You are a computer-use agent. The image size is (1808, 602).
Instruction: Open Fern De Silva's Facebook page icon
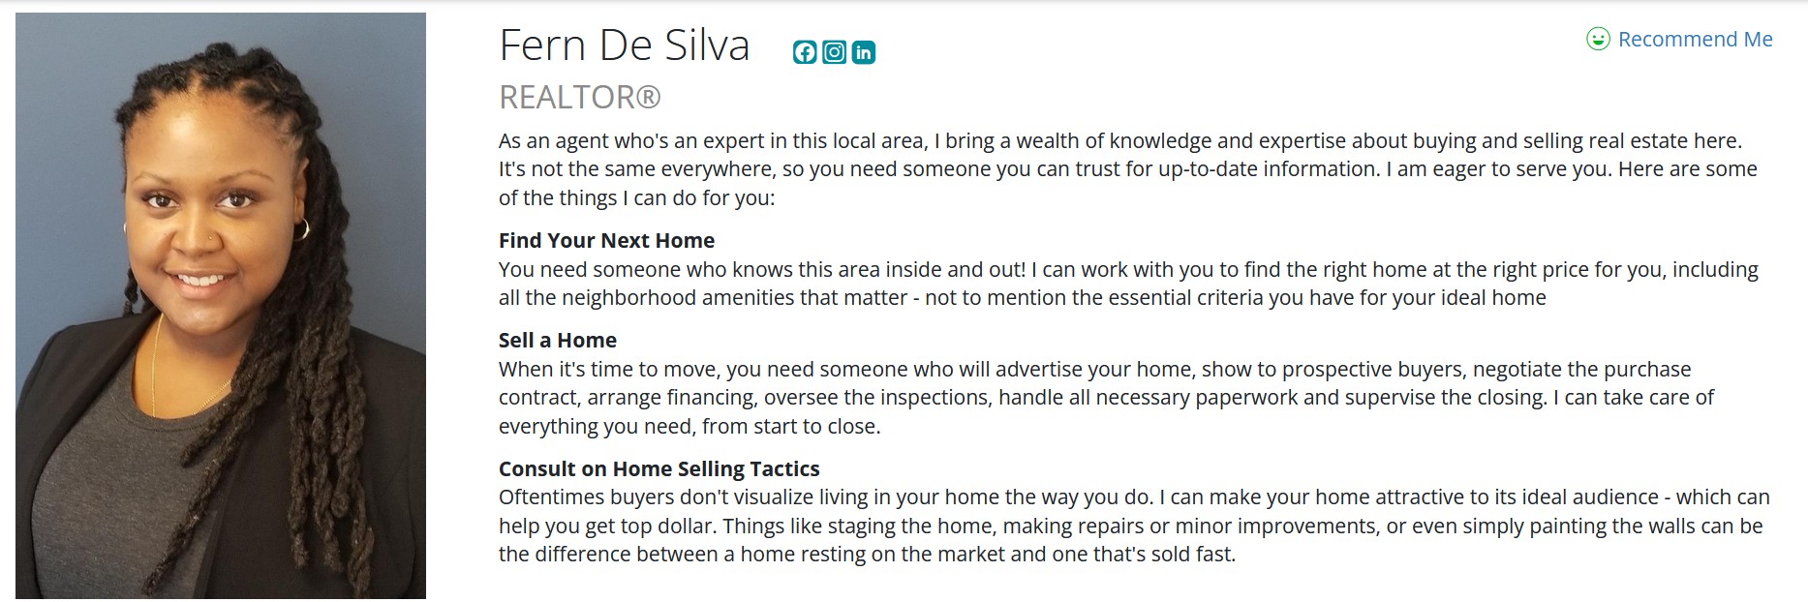click(x=805, y=52)
